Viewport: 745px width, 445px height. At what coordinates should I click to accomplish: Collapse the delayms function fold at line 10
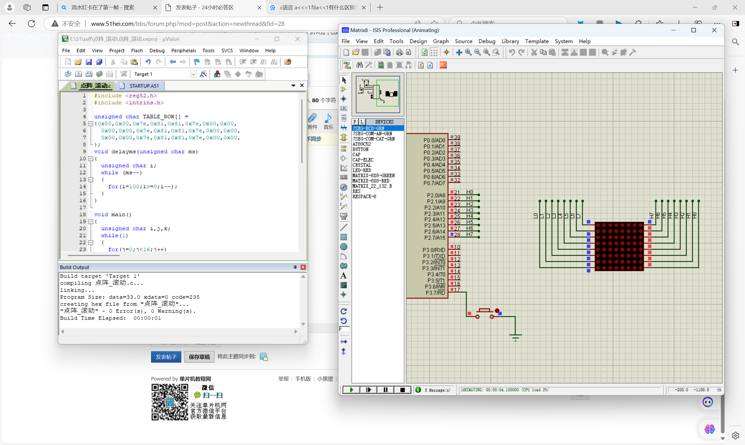(x=91, y=159)
